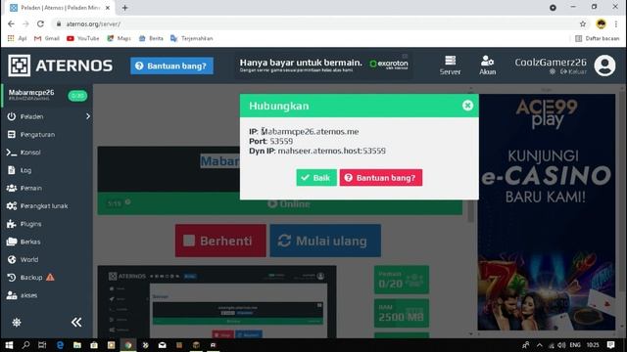Collapse the sidebar with double-chevron icon
The image size is (627, 352).
pyautogui.click(x=76, y=322)
